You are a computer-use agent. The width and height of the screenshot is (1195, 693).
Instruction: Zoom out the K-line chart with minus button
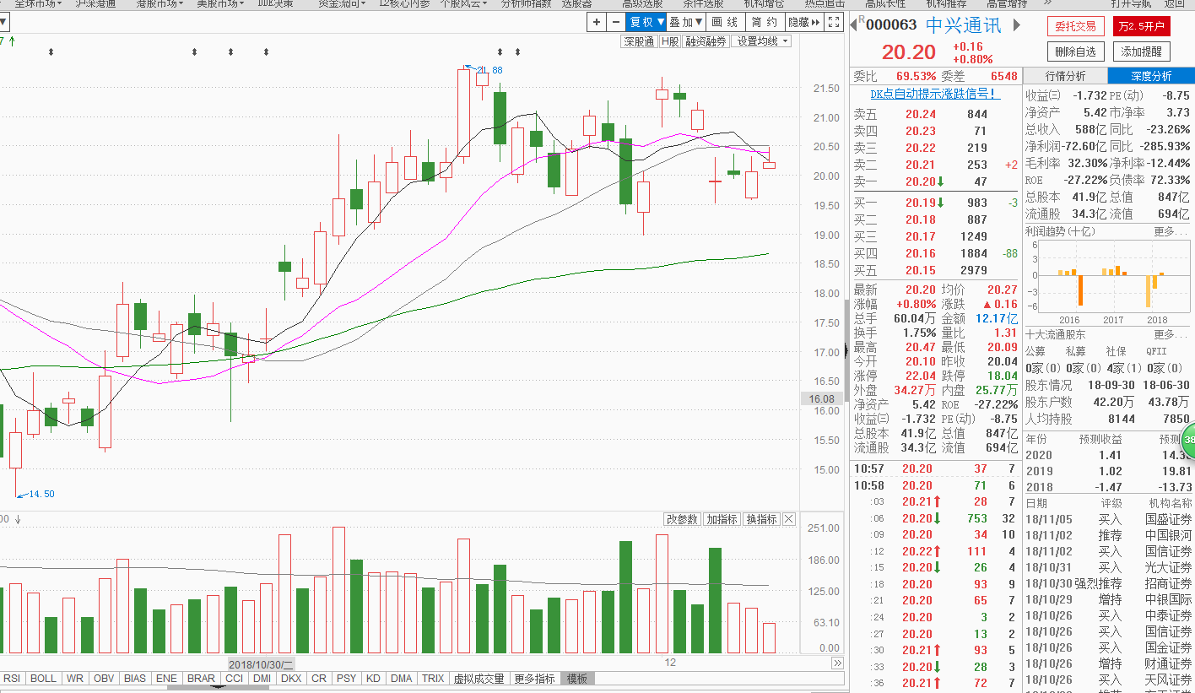616,22
